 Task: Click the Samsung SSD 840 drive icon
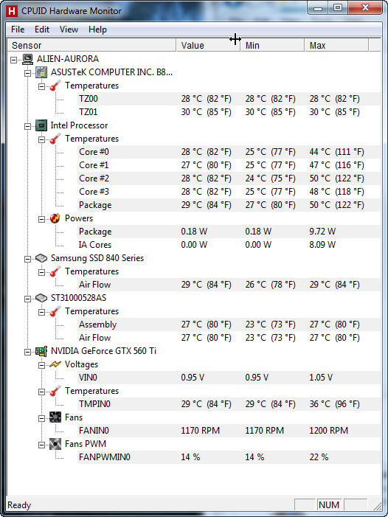point(41,258)
